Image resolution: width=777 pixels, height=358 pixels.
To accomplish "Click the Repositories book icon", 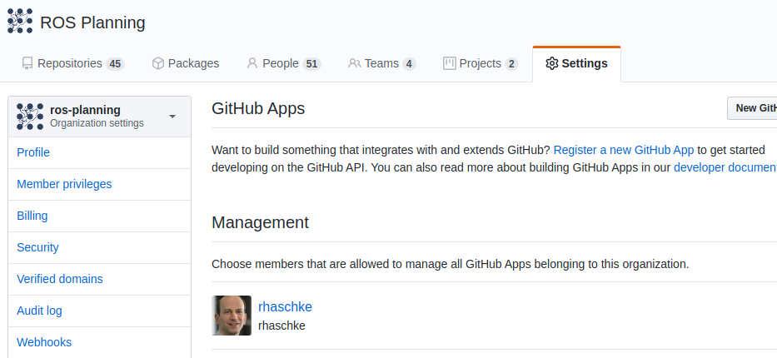I will coord(27,63).
